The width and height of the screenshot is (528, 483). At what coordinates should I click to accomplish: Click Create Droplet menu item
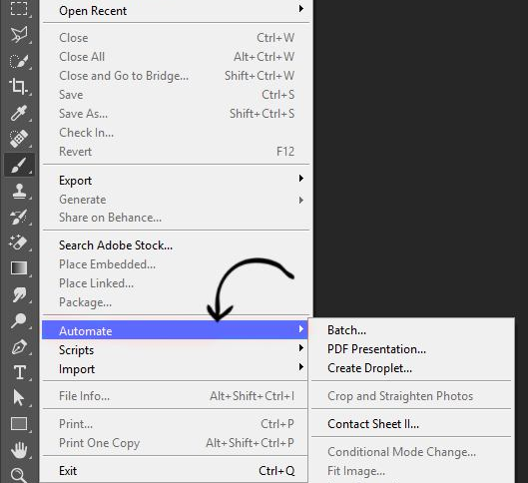[x=369, y=368]
